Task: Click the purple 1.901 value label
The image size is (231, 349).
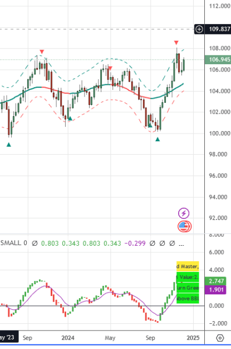Action: pos(215,290)
